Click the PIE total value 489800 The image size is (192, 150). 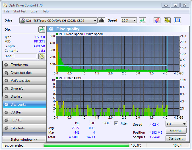(x=74, y=137)
